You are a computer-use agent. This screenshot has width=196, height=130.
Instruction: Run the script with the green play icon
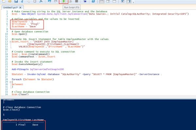click(63, 1)
